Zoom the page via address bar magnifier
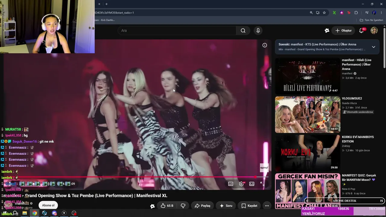This screenshot has height=217, width=386. coord(311,13)
